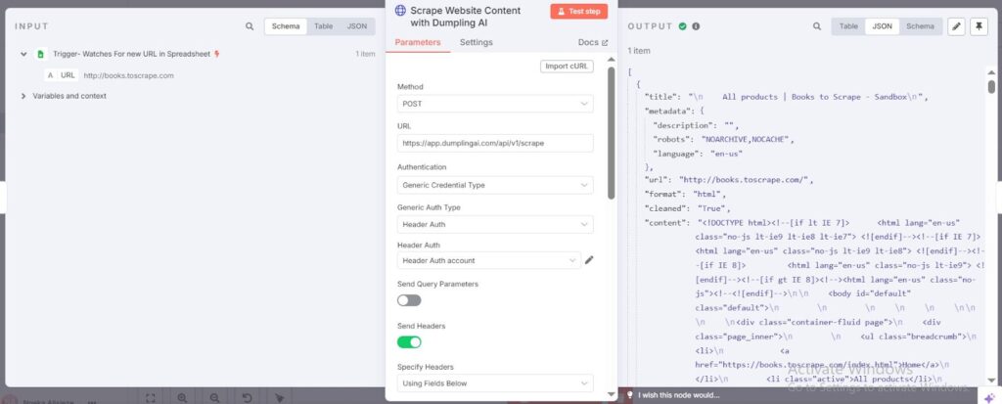The width and height of the screenshot is (1002, 404).
Task: Click the pencil edit output icon
Action: coord(956,26)
